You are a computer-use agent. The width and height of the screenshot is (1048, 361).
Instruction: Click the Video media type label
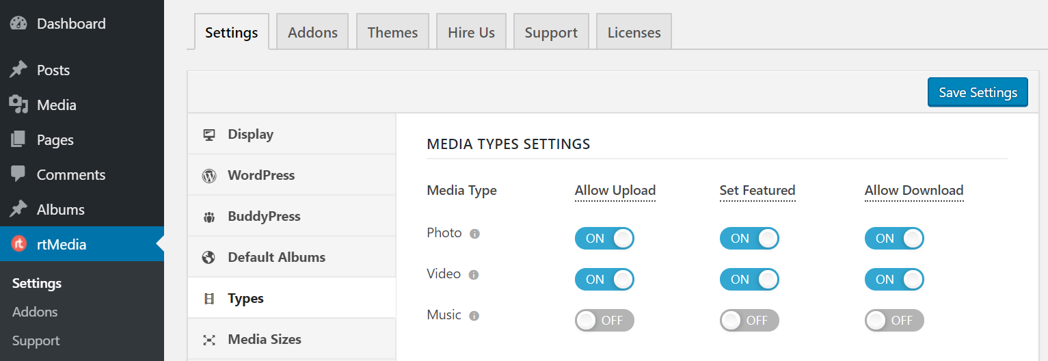444,274
